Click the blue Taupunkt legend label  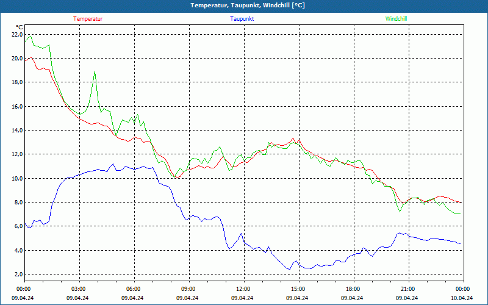(x=242, y=19)
